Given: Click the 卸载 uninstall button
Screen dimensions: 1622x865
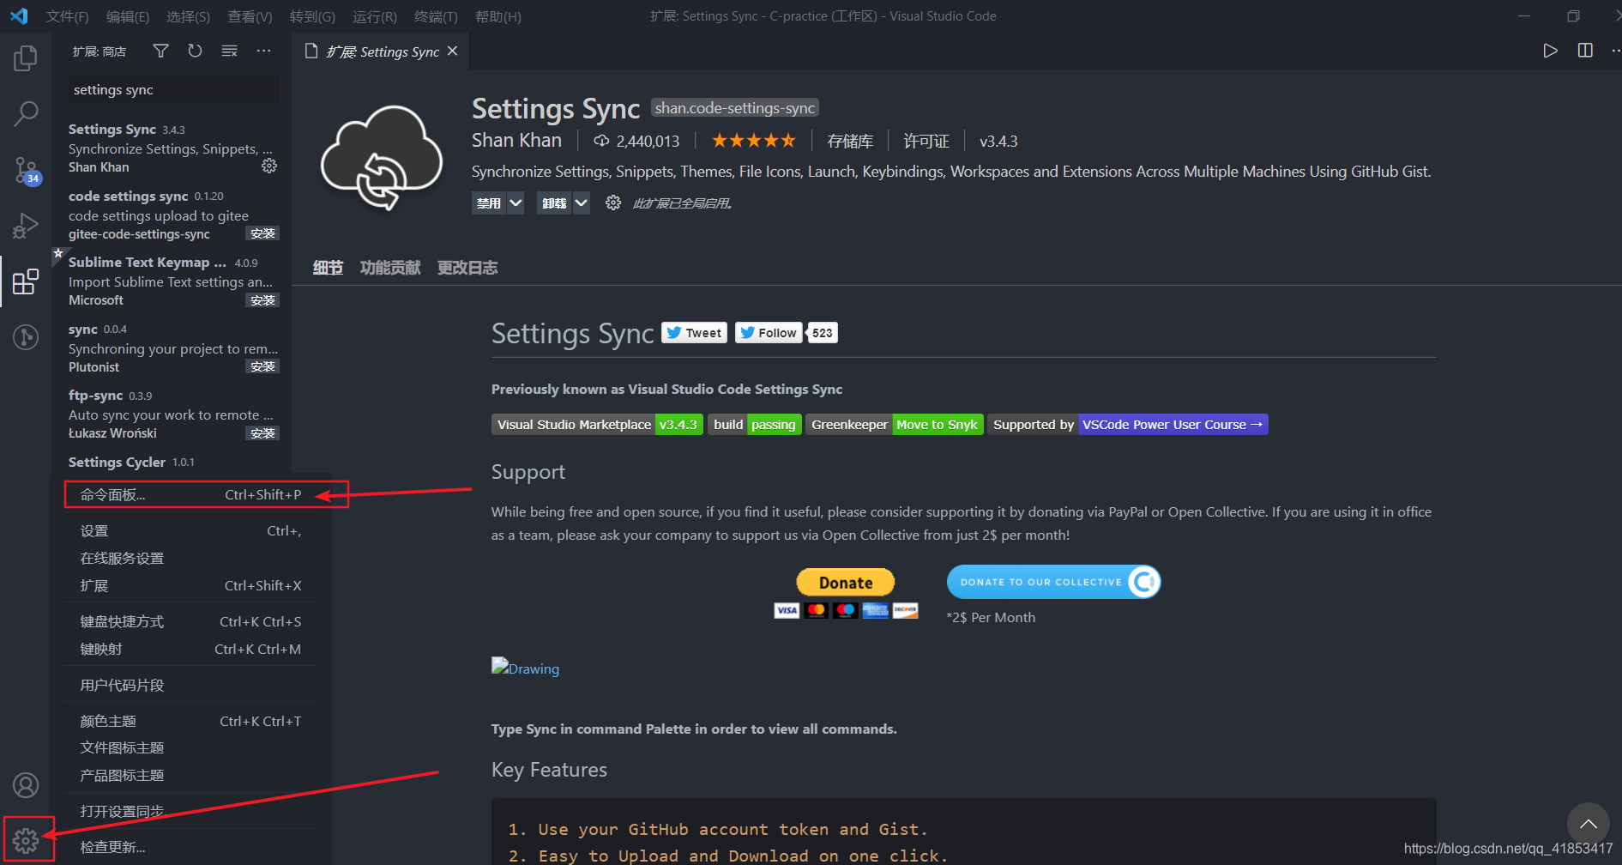Looking at the screenshot, I should [x=554, y=203].
